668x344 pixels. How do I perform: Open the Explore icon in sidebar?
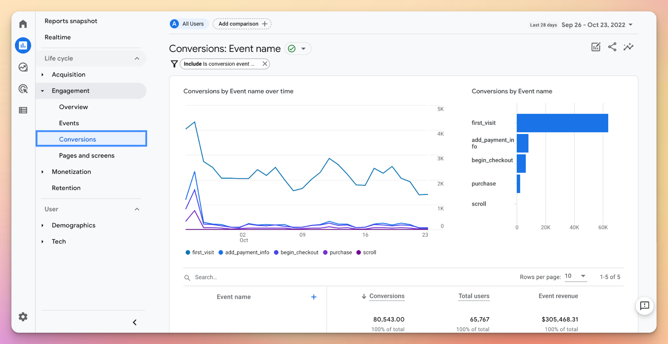click(23, 67)
